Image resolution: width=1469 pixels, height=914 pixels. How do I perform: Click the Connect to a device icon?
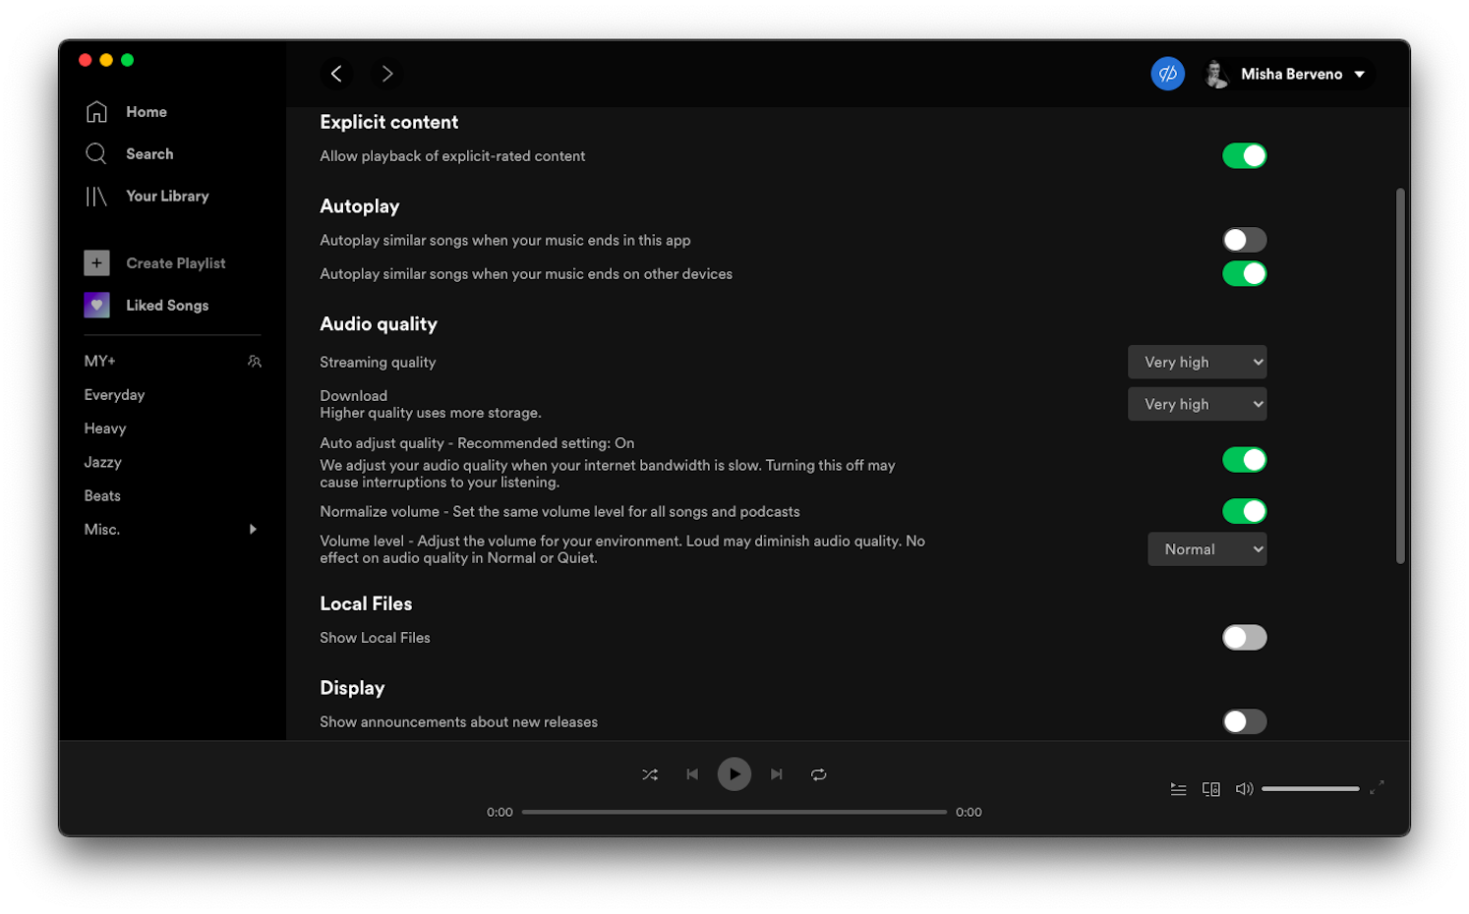[1210, 788]
